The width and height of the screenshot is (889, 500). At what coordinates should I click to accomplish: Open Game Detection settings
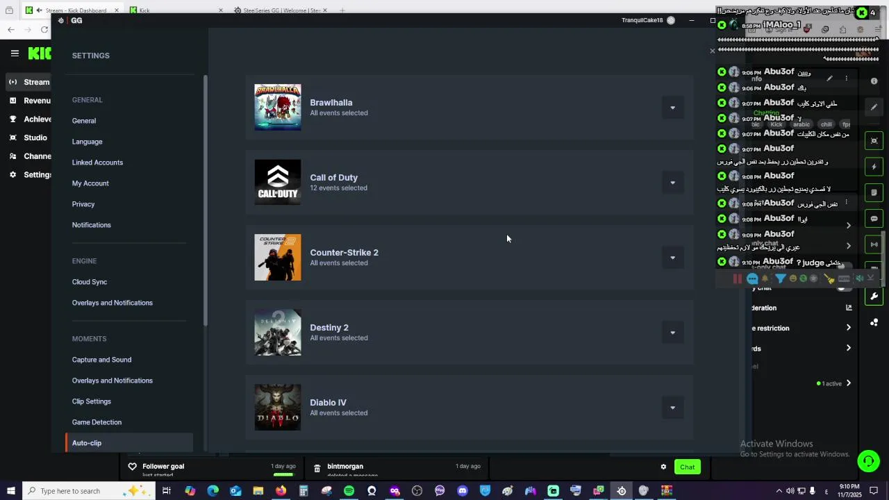97,422
